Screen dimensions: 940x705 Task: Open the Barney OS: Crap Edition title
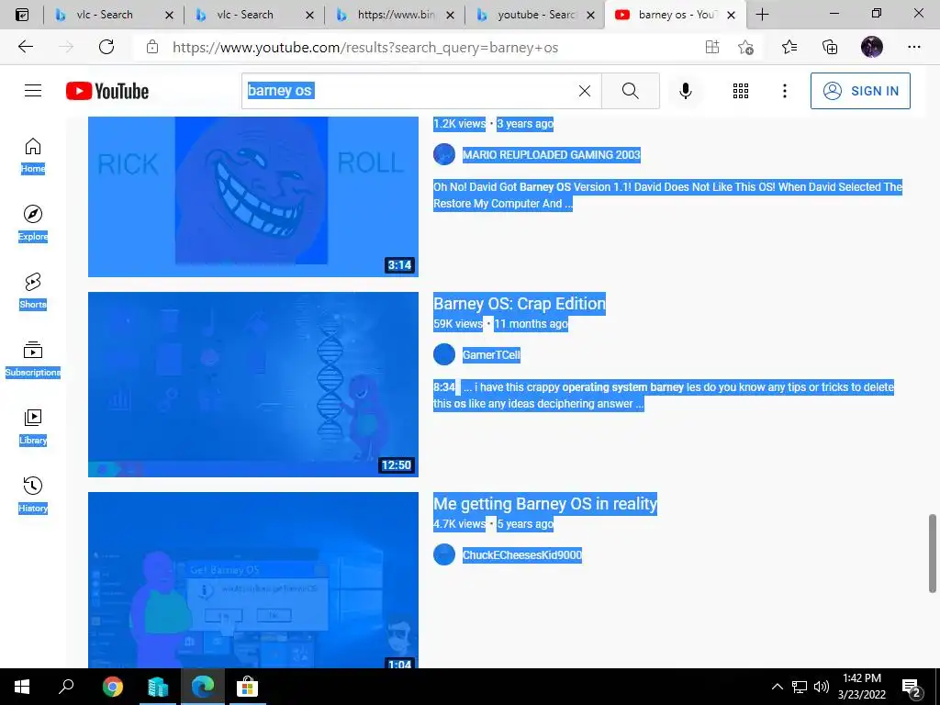tap(520, 303)
